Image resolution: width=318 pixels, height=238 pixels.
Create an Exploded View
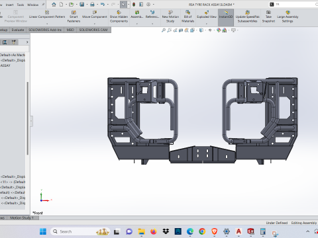click(x=207, y=15)
